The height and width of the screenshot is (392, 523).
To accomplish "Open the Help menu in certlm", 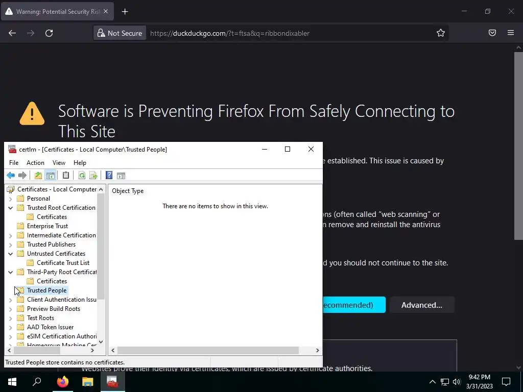I will pyautogui.click(x=80, y=163).
